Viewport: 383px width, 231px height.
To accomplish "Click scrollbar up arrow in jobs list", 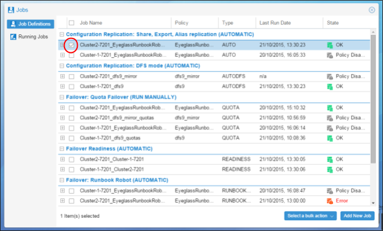I will 373,32.
